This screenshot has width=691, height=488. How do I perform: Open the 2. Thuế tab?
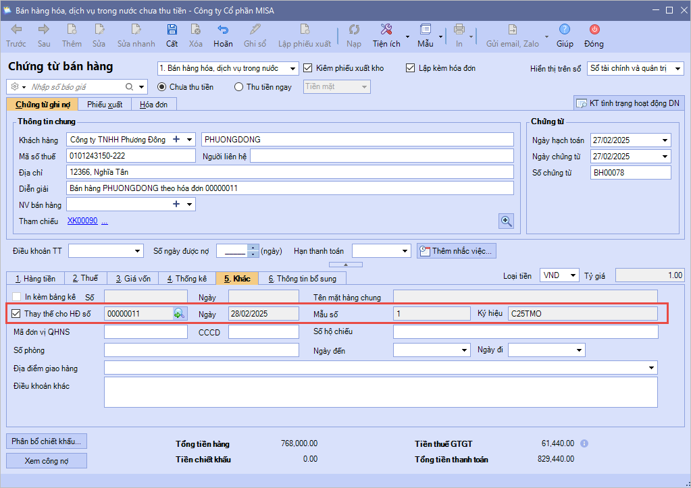[86, 278]
